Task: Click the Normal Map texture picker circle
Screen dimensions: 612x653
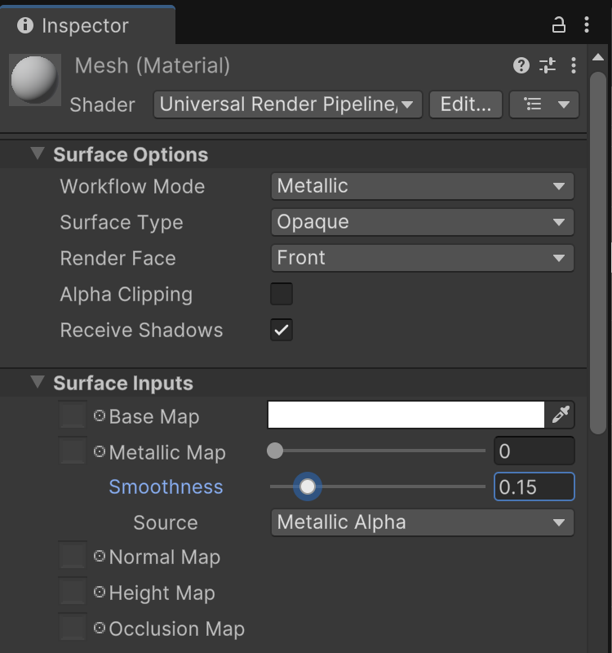Action: click(100, 557)
